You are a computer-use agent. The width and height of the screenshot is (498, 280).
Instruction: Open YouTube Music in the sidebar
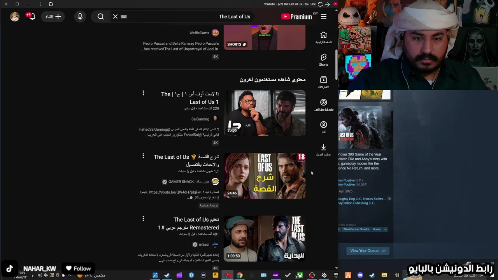click(324, 105)
